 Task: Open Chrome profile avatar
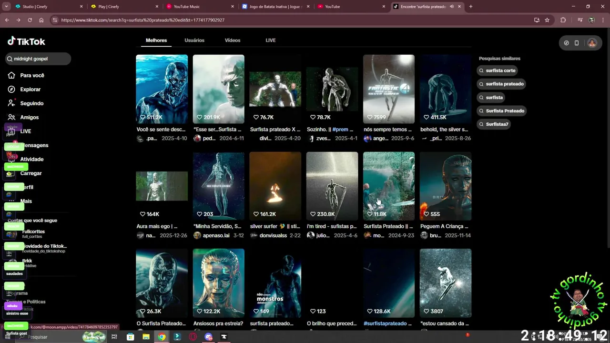click(x=591, y=20)
